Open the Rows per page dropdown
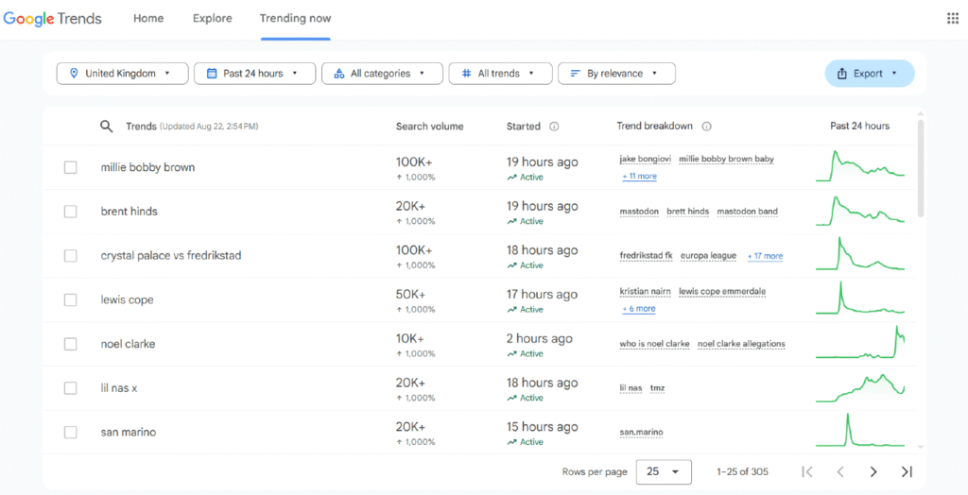Image resolution: width=968 pixels, height=495 pixels. 664,471
